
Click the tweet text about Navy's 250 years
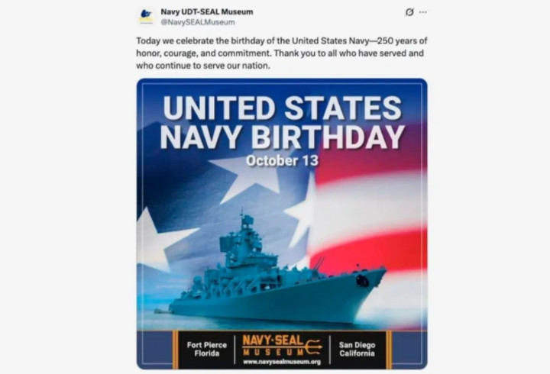(282, 53)
